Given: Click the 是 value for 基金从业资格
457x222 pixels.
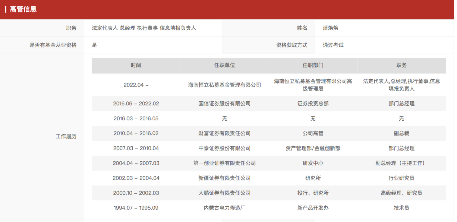Looking at the screenshot, I should click(94, 45).
